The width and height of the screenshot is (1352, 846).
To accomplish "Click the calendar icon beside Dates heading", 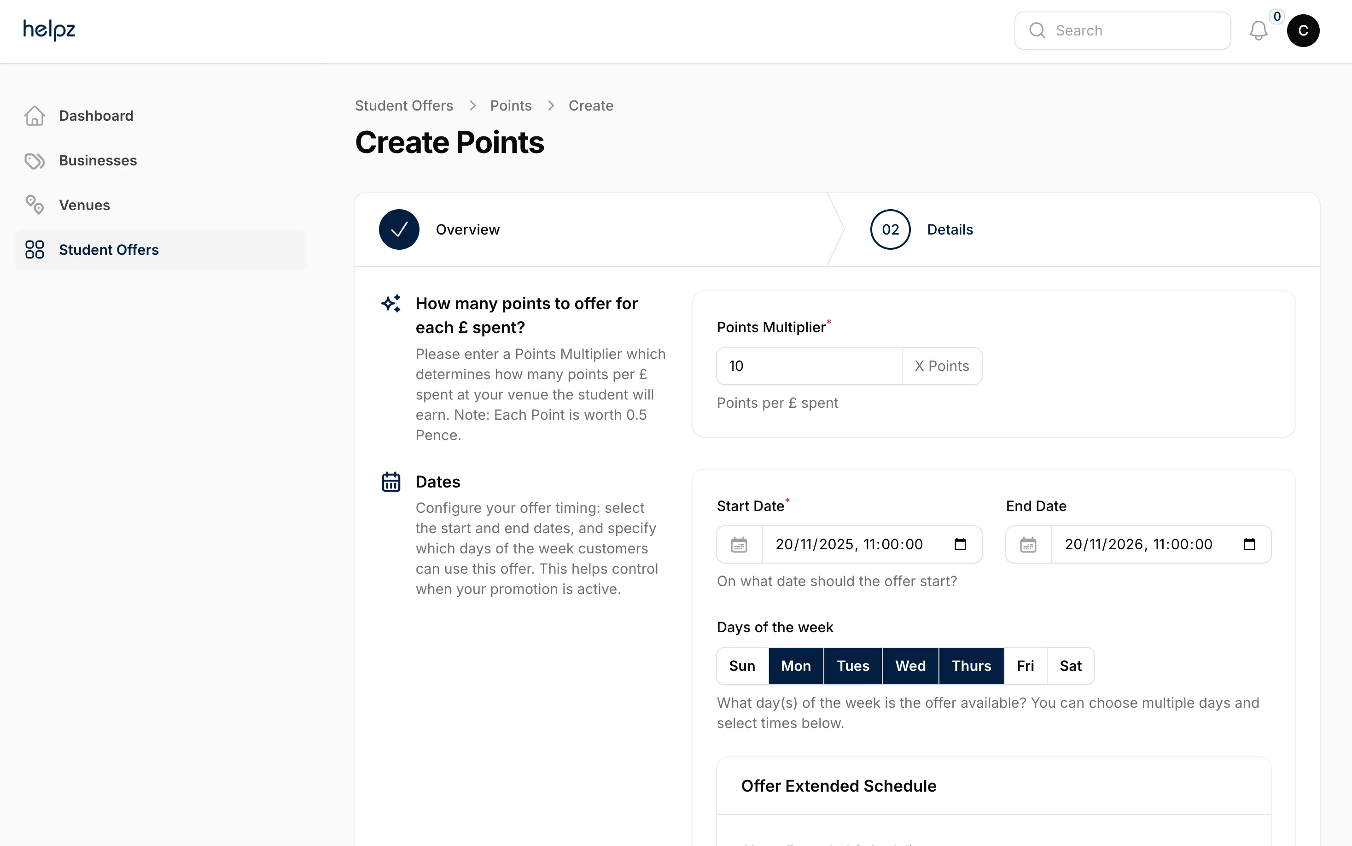I will [x=391, y=482].
